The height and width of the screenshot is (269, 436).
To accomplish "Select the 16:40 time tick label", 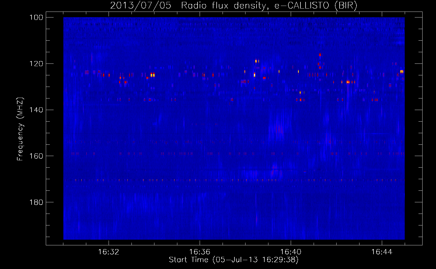I will [x=291, y=252].
